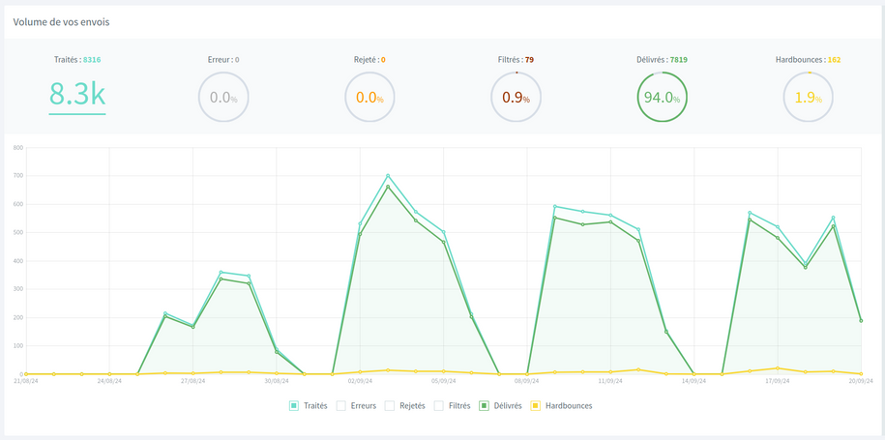Select the Filtrés 0.9% gauge
This screenshot has height=440, width=885.
pos(516,97)
